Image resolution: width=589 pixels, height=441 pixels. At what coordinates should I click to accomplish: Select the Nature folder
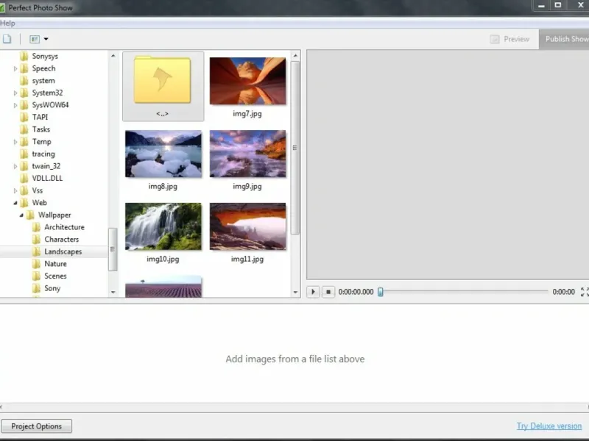point(56,264)
